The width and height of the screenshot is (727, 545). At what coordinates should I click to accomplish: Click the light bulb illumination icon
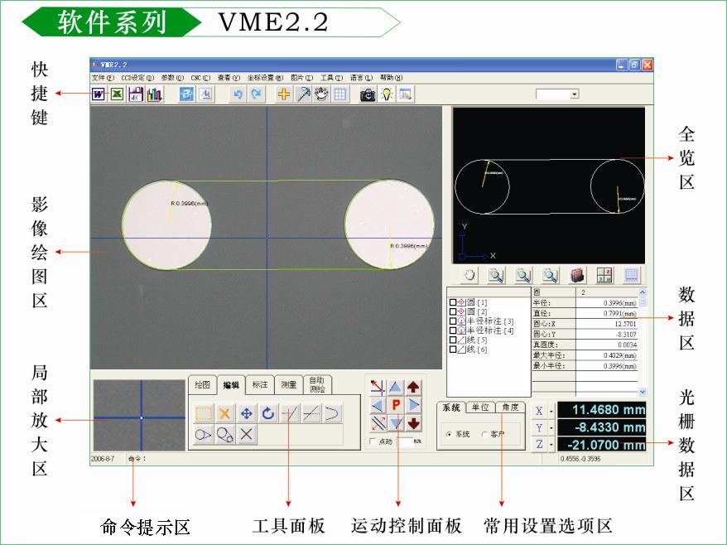pyautogui.click(x=386, y=94)
